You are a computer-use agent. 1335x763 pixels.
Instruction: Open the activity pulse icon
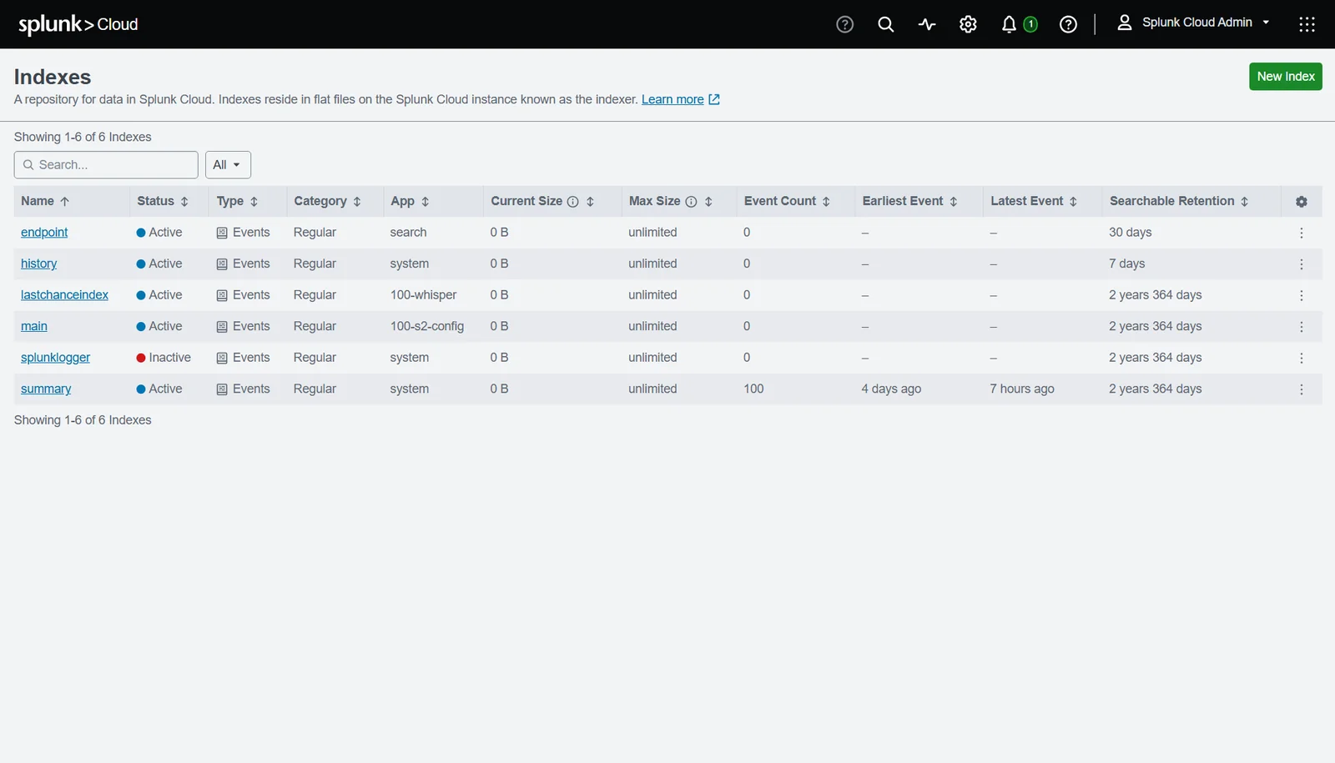click(927, 24)
